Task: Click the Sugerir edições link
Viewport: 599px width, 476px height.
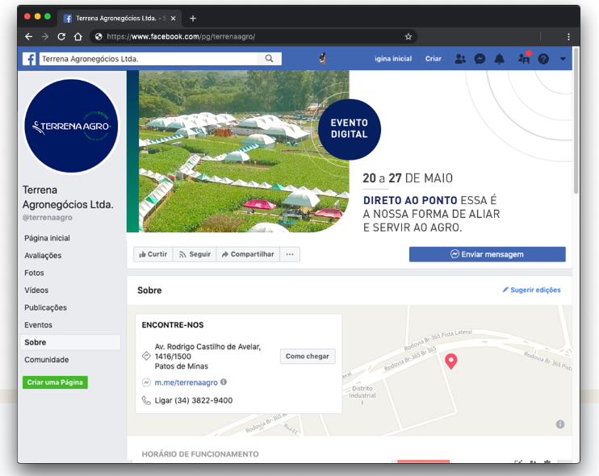Action: [x=531, y=290]
